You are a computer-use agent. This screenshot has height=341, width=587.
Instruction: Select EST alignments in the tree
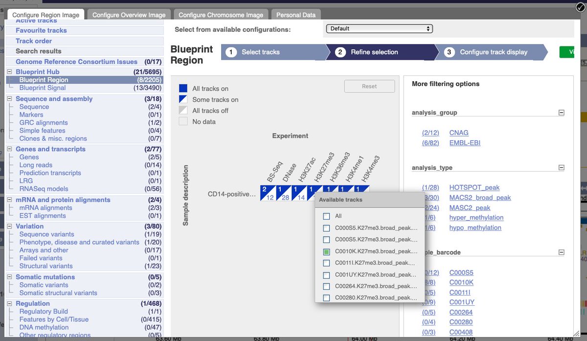coord(43,216)
